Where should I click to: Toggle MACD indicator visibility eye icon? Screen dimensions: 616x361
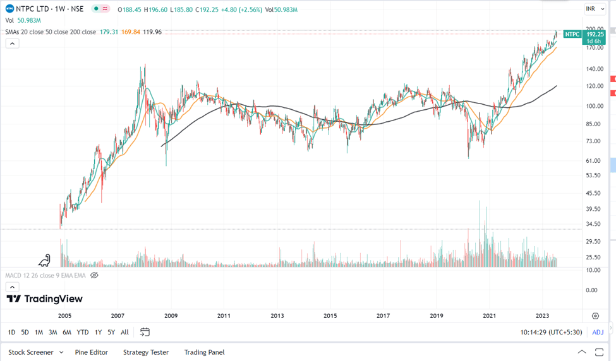pos(94,275)
